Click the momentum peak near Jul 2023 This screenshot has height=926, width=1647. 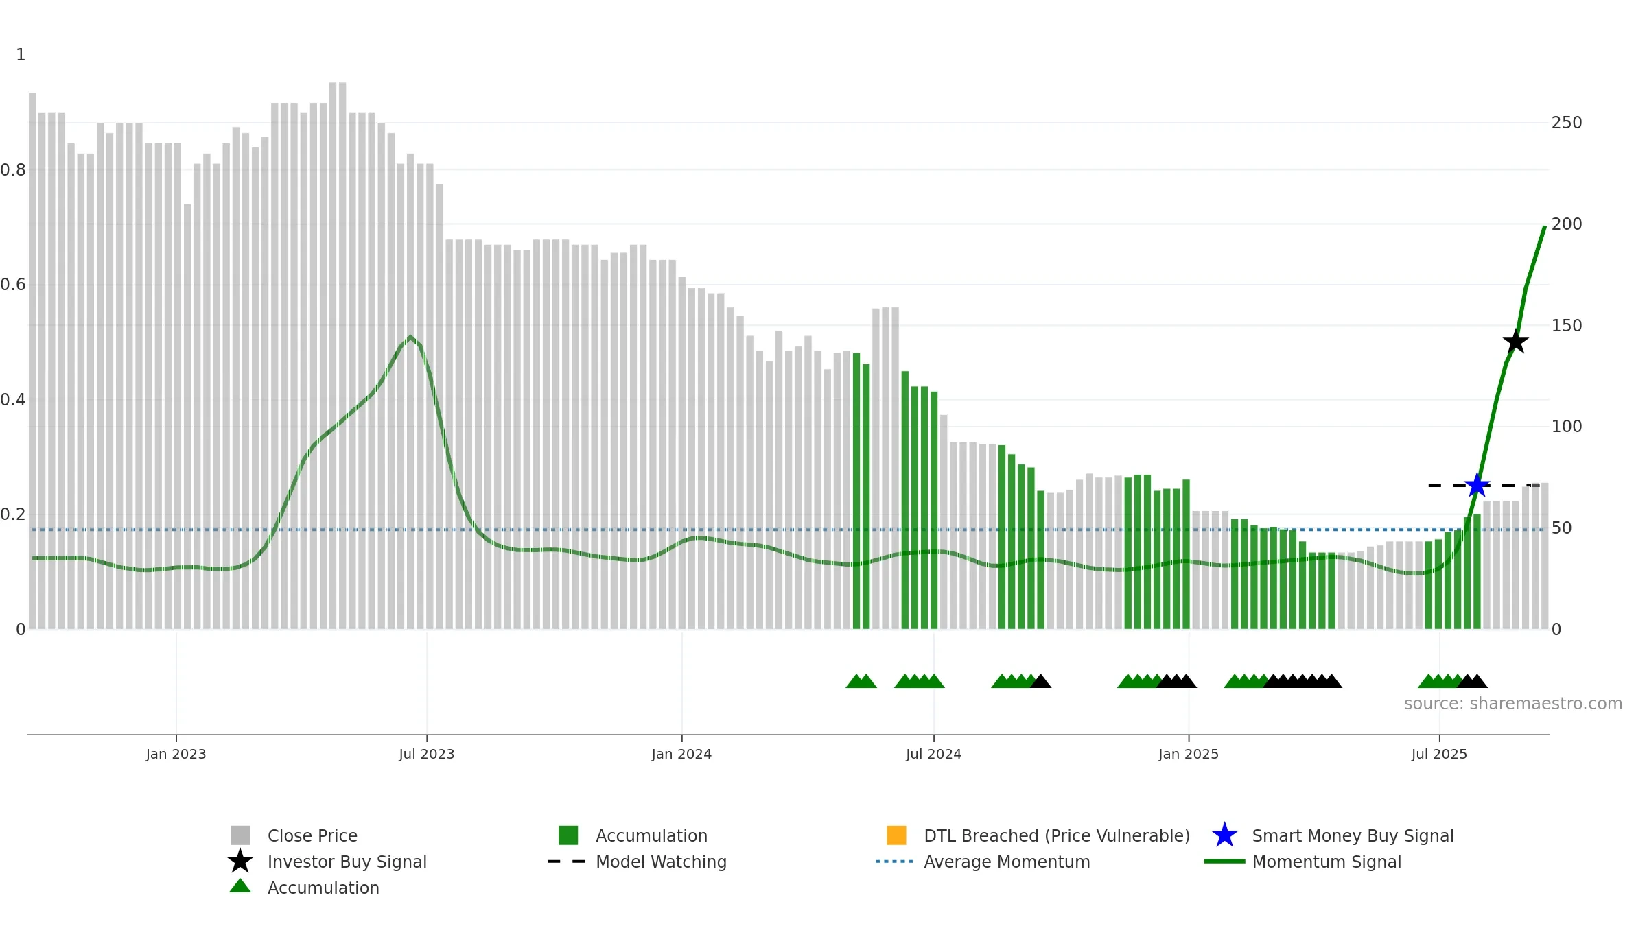pos(410,337)
